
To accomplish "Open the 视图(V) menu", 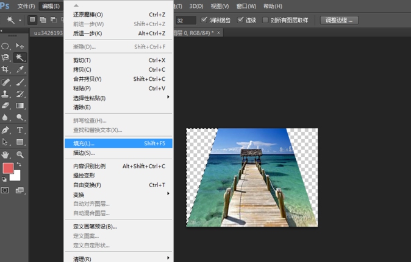I will [220, 6].
